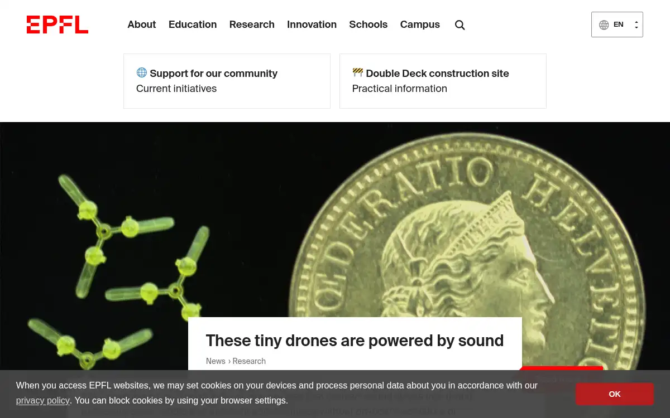Click the Research breadcrumb under headline
Image resolution: width=670 pixels, height=418 pixels.
click(249, 361)
